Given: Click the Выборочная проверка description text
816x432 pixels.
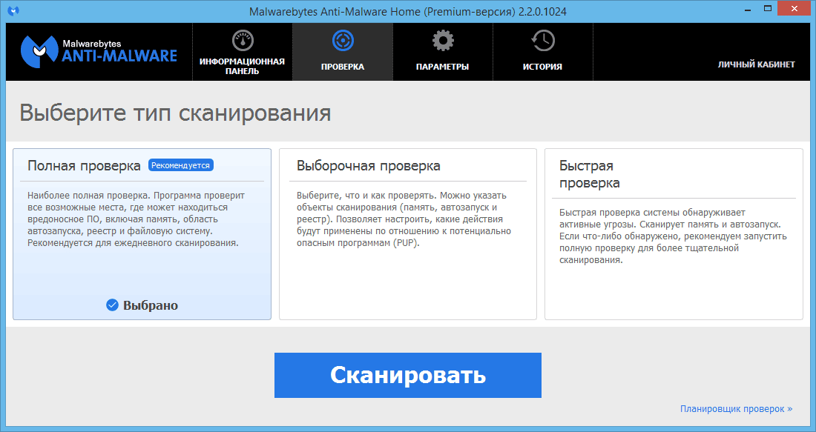Looking at the screenshot, I should point(404,219).
